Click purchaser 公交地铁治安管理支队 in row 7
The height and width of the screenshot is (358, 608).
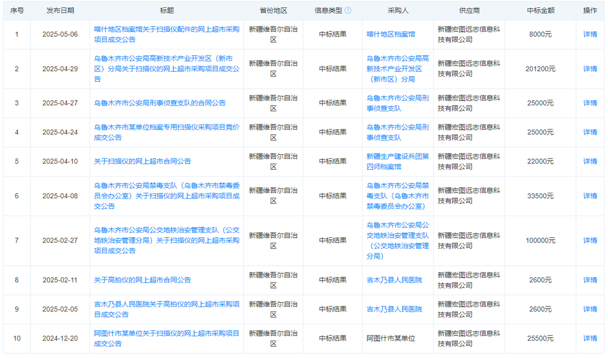398,240
